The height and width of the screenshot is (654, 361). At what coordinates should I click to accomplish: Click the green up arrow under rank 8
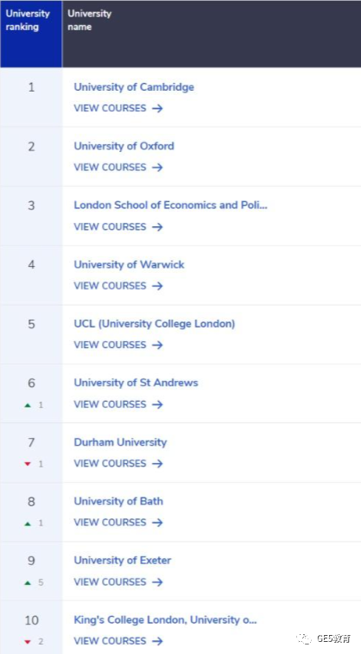28,524
